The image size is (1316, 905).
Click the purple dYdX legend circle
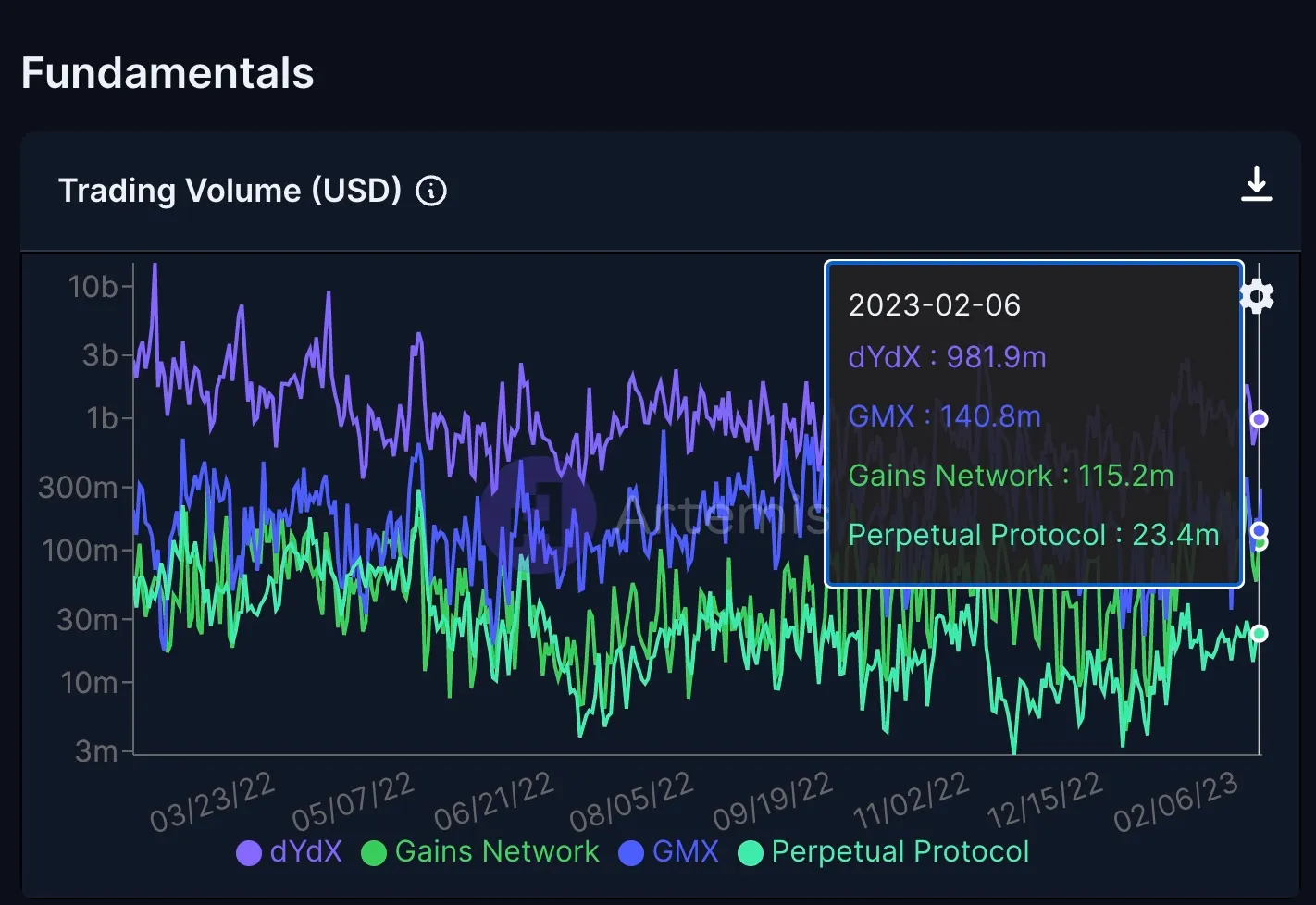pyautogui.click(x=249, y=852)
